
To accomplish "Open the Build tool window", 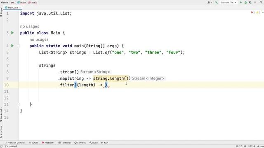I will tap(94, 143).
